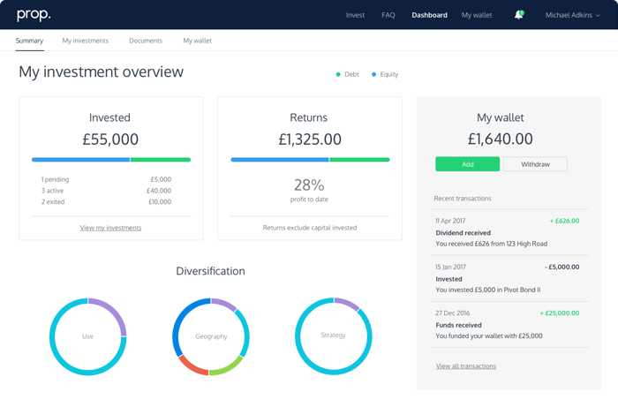Image resolution: width=618 pixels, height=407 pixels.
Task: Toggle the Debt legend green dot
Action: [338, 74]
